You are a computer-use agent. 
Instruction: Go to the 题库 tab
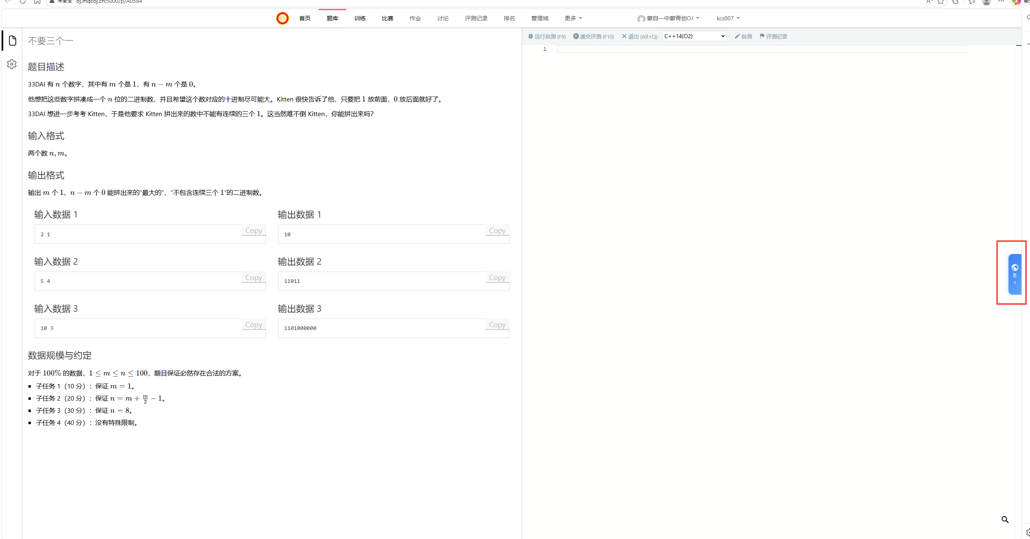pos(332,18)
